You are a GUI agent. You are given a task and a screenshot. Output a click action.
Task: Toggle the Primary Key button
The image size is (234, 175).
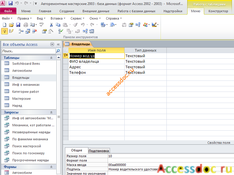coord(4,31)
